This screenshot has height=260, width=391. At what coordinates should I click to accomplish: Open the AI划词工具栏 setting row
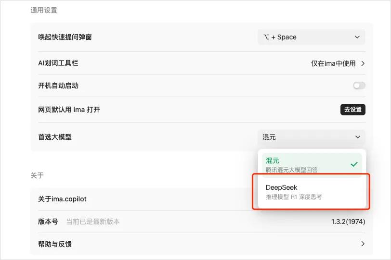click(201, 63)
